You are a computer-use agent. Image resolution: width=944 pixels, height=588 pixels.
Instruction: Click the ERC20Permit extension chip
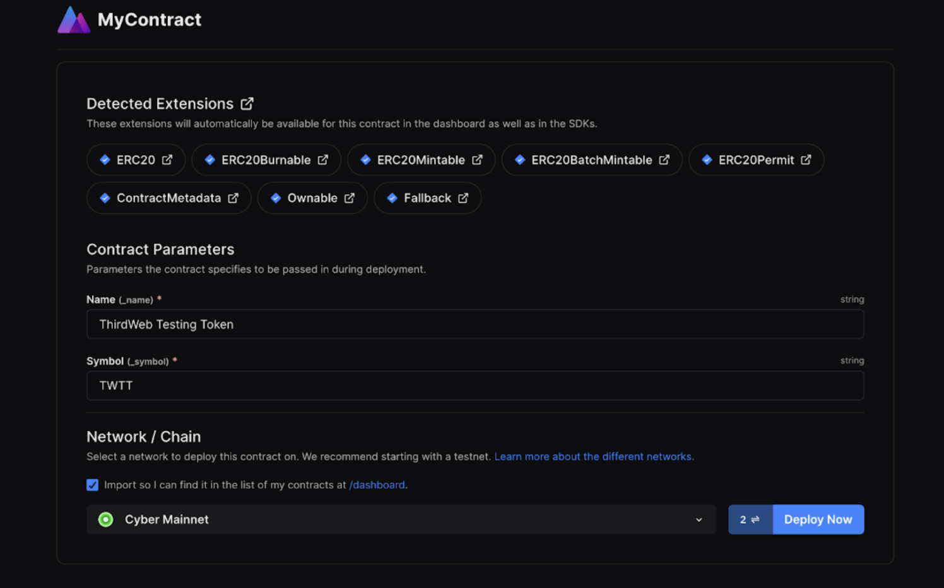click(756, 160)
